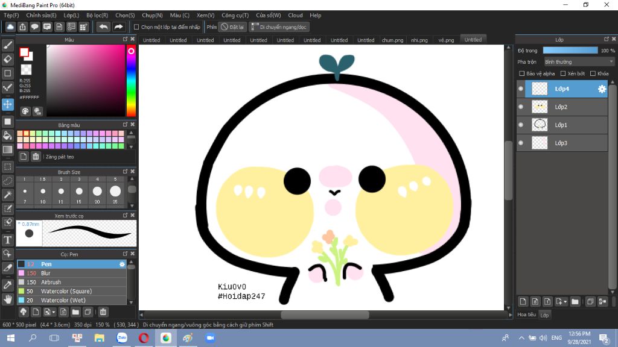This screenshot has height=347, width=618.
Task: Open the 'Pha trộn' blend mode dropdown
Action: (x=578, y=61)
